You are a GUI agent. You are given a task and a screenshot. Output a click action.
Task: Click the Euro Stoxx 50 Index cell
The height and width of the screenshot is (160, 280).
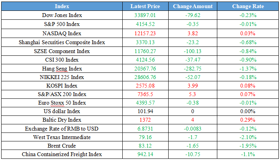[62, 103]
